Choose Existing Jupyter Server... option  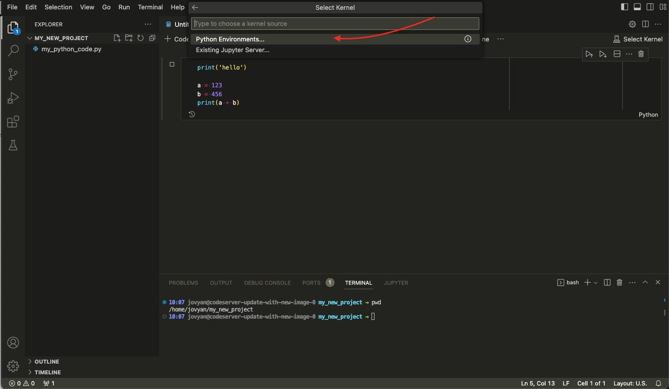[x=335, y=50]
